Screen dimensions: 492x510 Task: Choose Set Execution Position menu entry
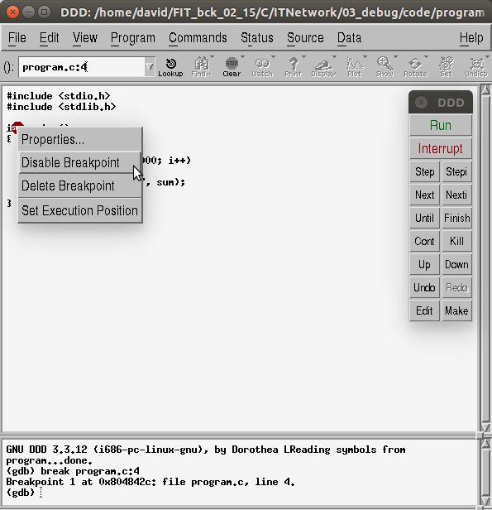tap(80, 210)
